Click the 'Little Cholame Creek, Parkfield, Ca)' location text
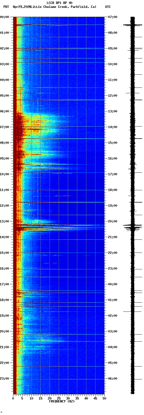The image size is (144, 415). click(63, 7)
